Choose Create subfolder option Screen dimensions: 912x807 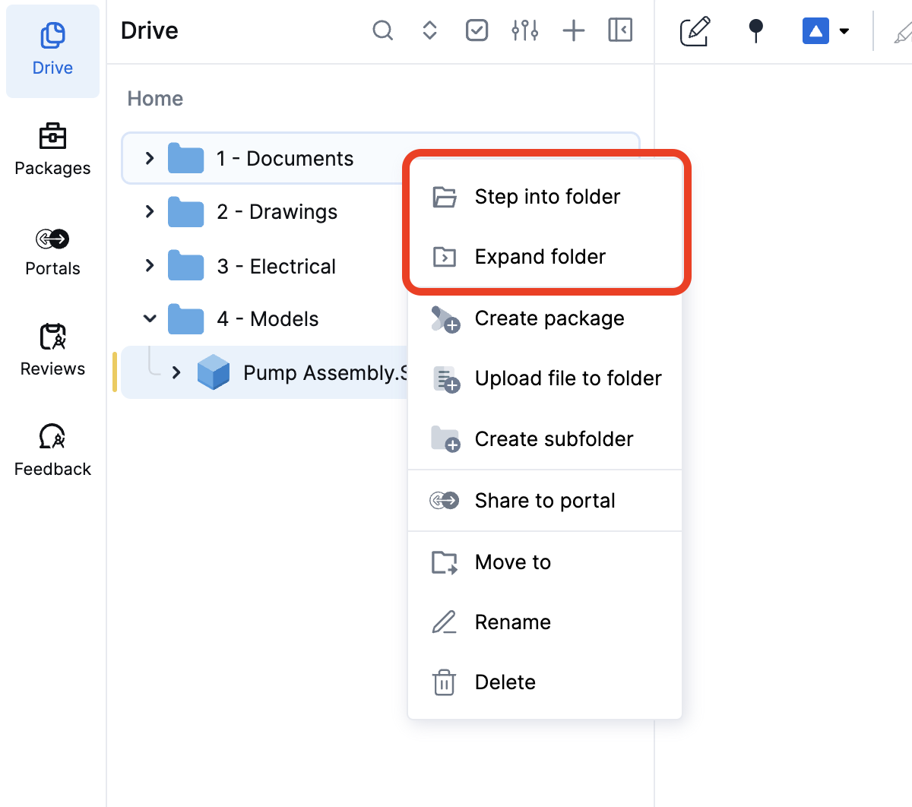click(x=545, y=439)
